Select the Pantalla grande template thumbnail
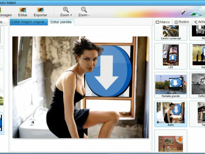This screenshot has width=205, height=154. (171, 84)
